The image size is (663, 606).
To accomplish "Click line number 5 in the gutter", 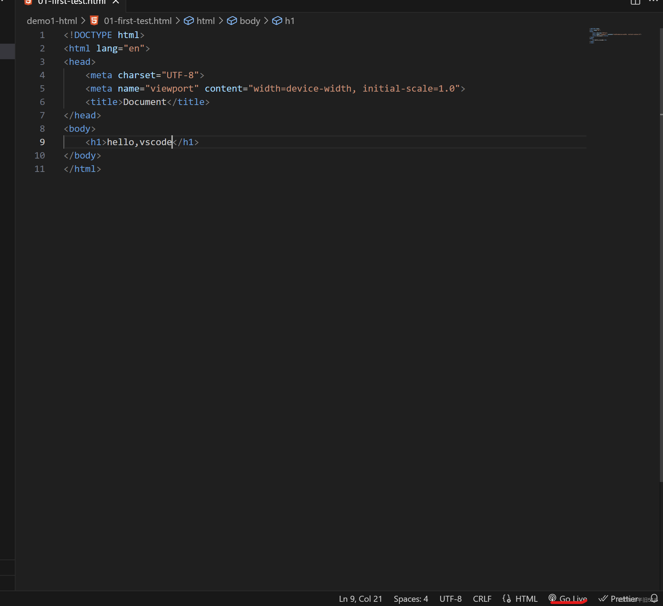I will [x=42, y=88].
